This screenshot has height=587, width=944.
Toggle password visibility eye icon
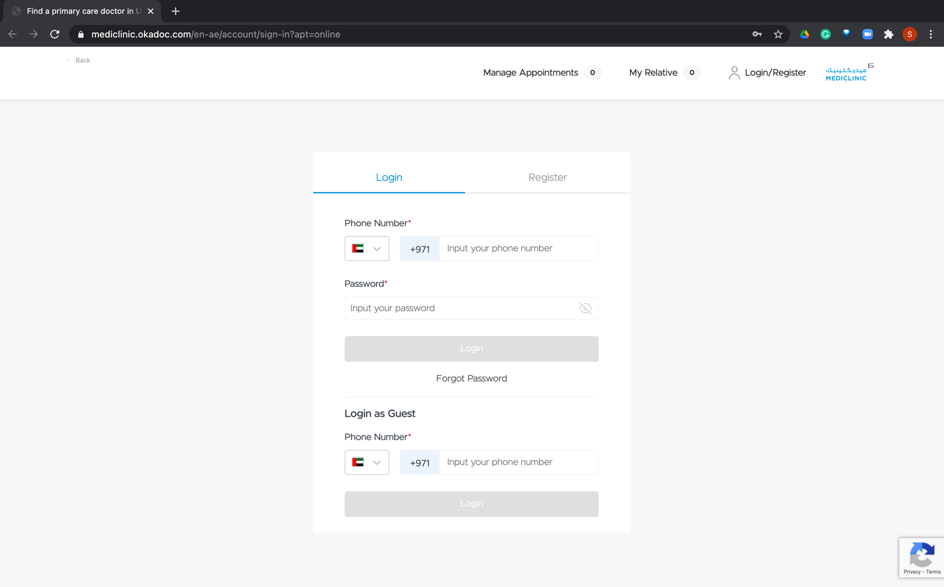[585, 308]
